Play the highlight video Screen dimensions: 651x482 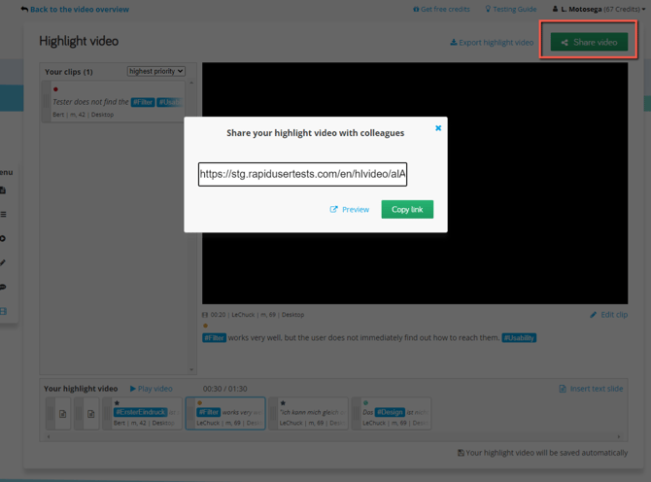click(x=152, y=389)
